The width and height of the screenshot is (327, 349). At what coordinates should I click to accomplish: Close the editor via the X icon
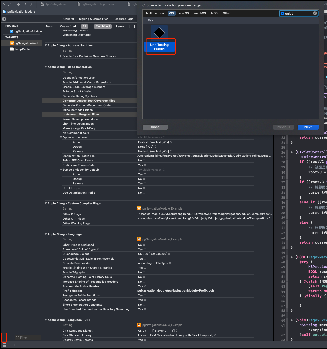tap(4, 4)
